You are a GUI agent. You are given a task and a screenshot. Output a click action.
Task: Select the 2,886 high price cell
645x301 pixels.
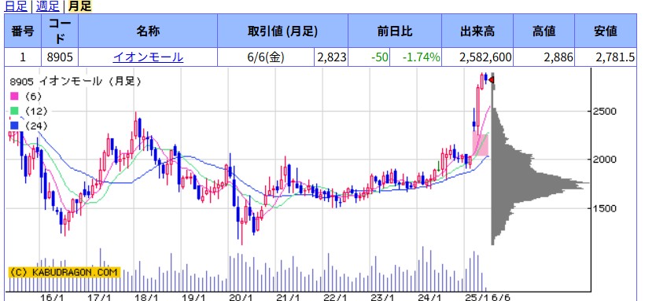544,57
